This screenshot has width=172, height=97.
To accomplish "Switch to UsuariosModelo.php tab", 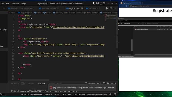I will 50,8.
